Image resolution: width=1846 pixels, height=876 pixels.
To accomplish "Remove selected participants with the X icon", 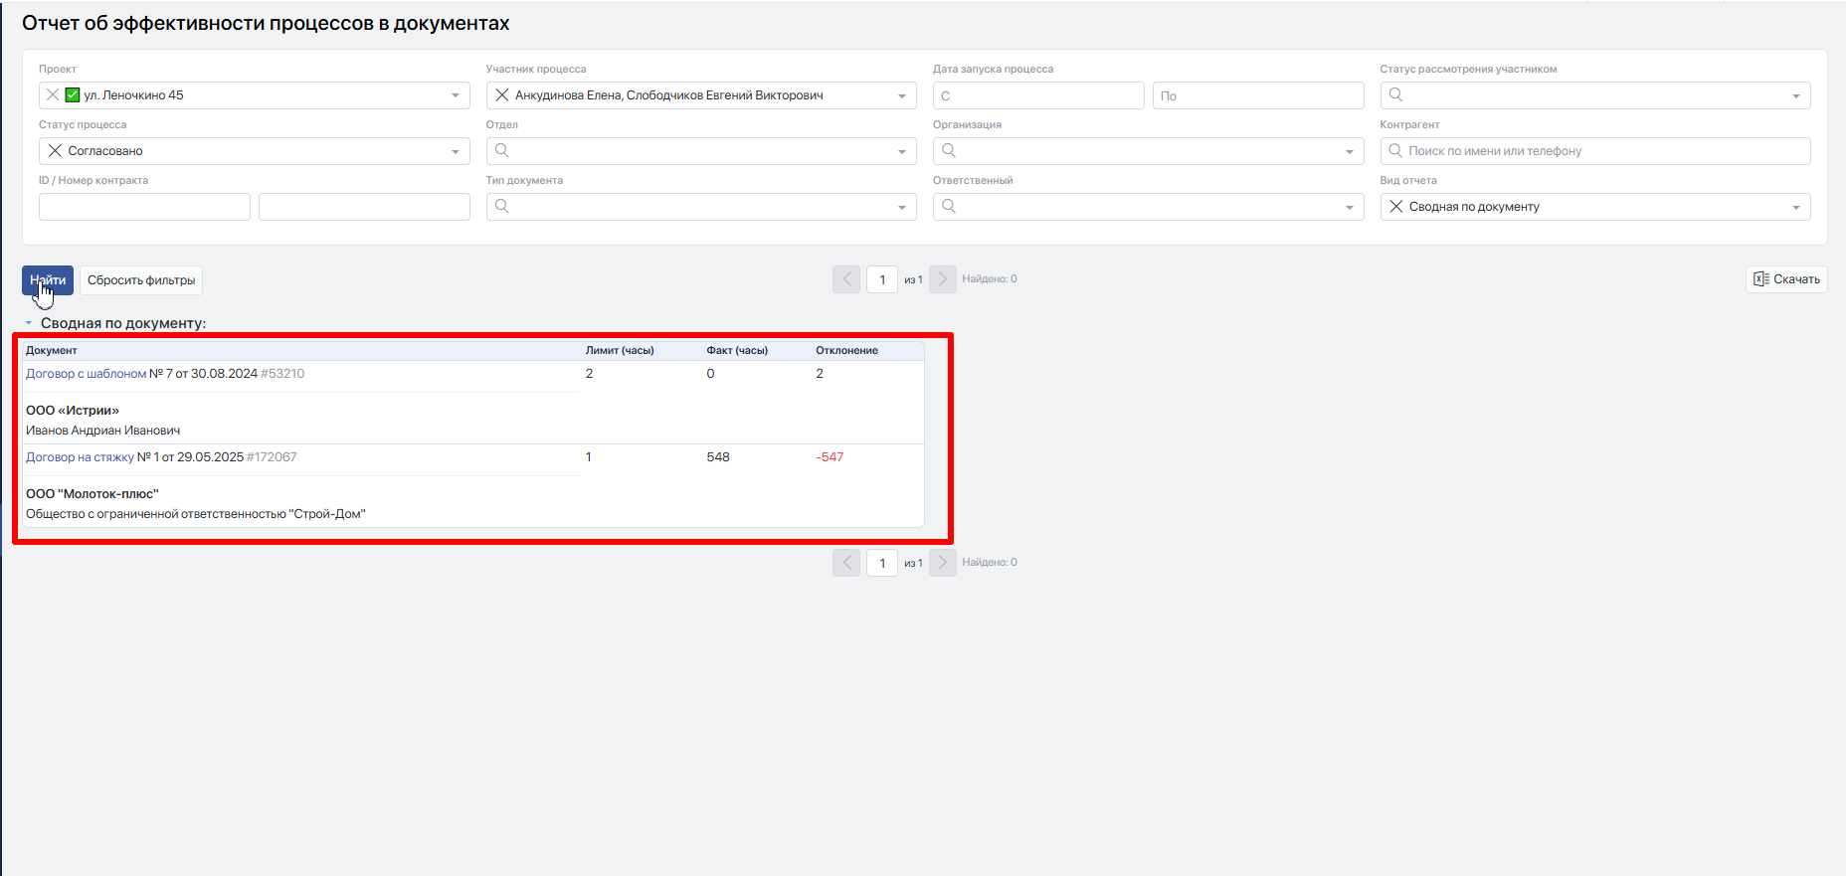I will coord(502,95).
